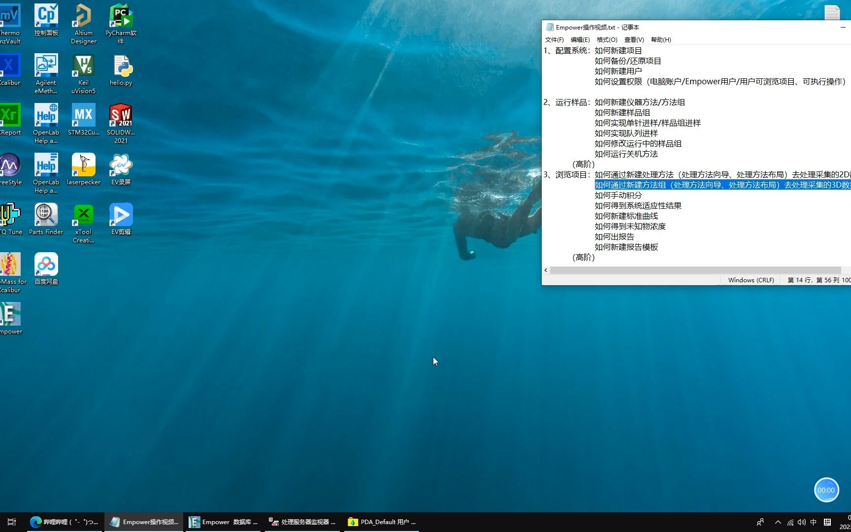Open EV剪辑 desktop shortcut

point(121,219)
